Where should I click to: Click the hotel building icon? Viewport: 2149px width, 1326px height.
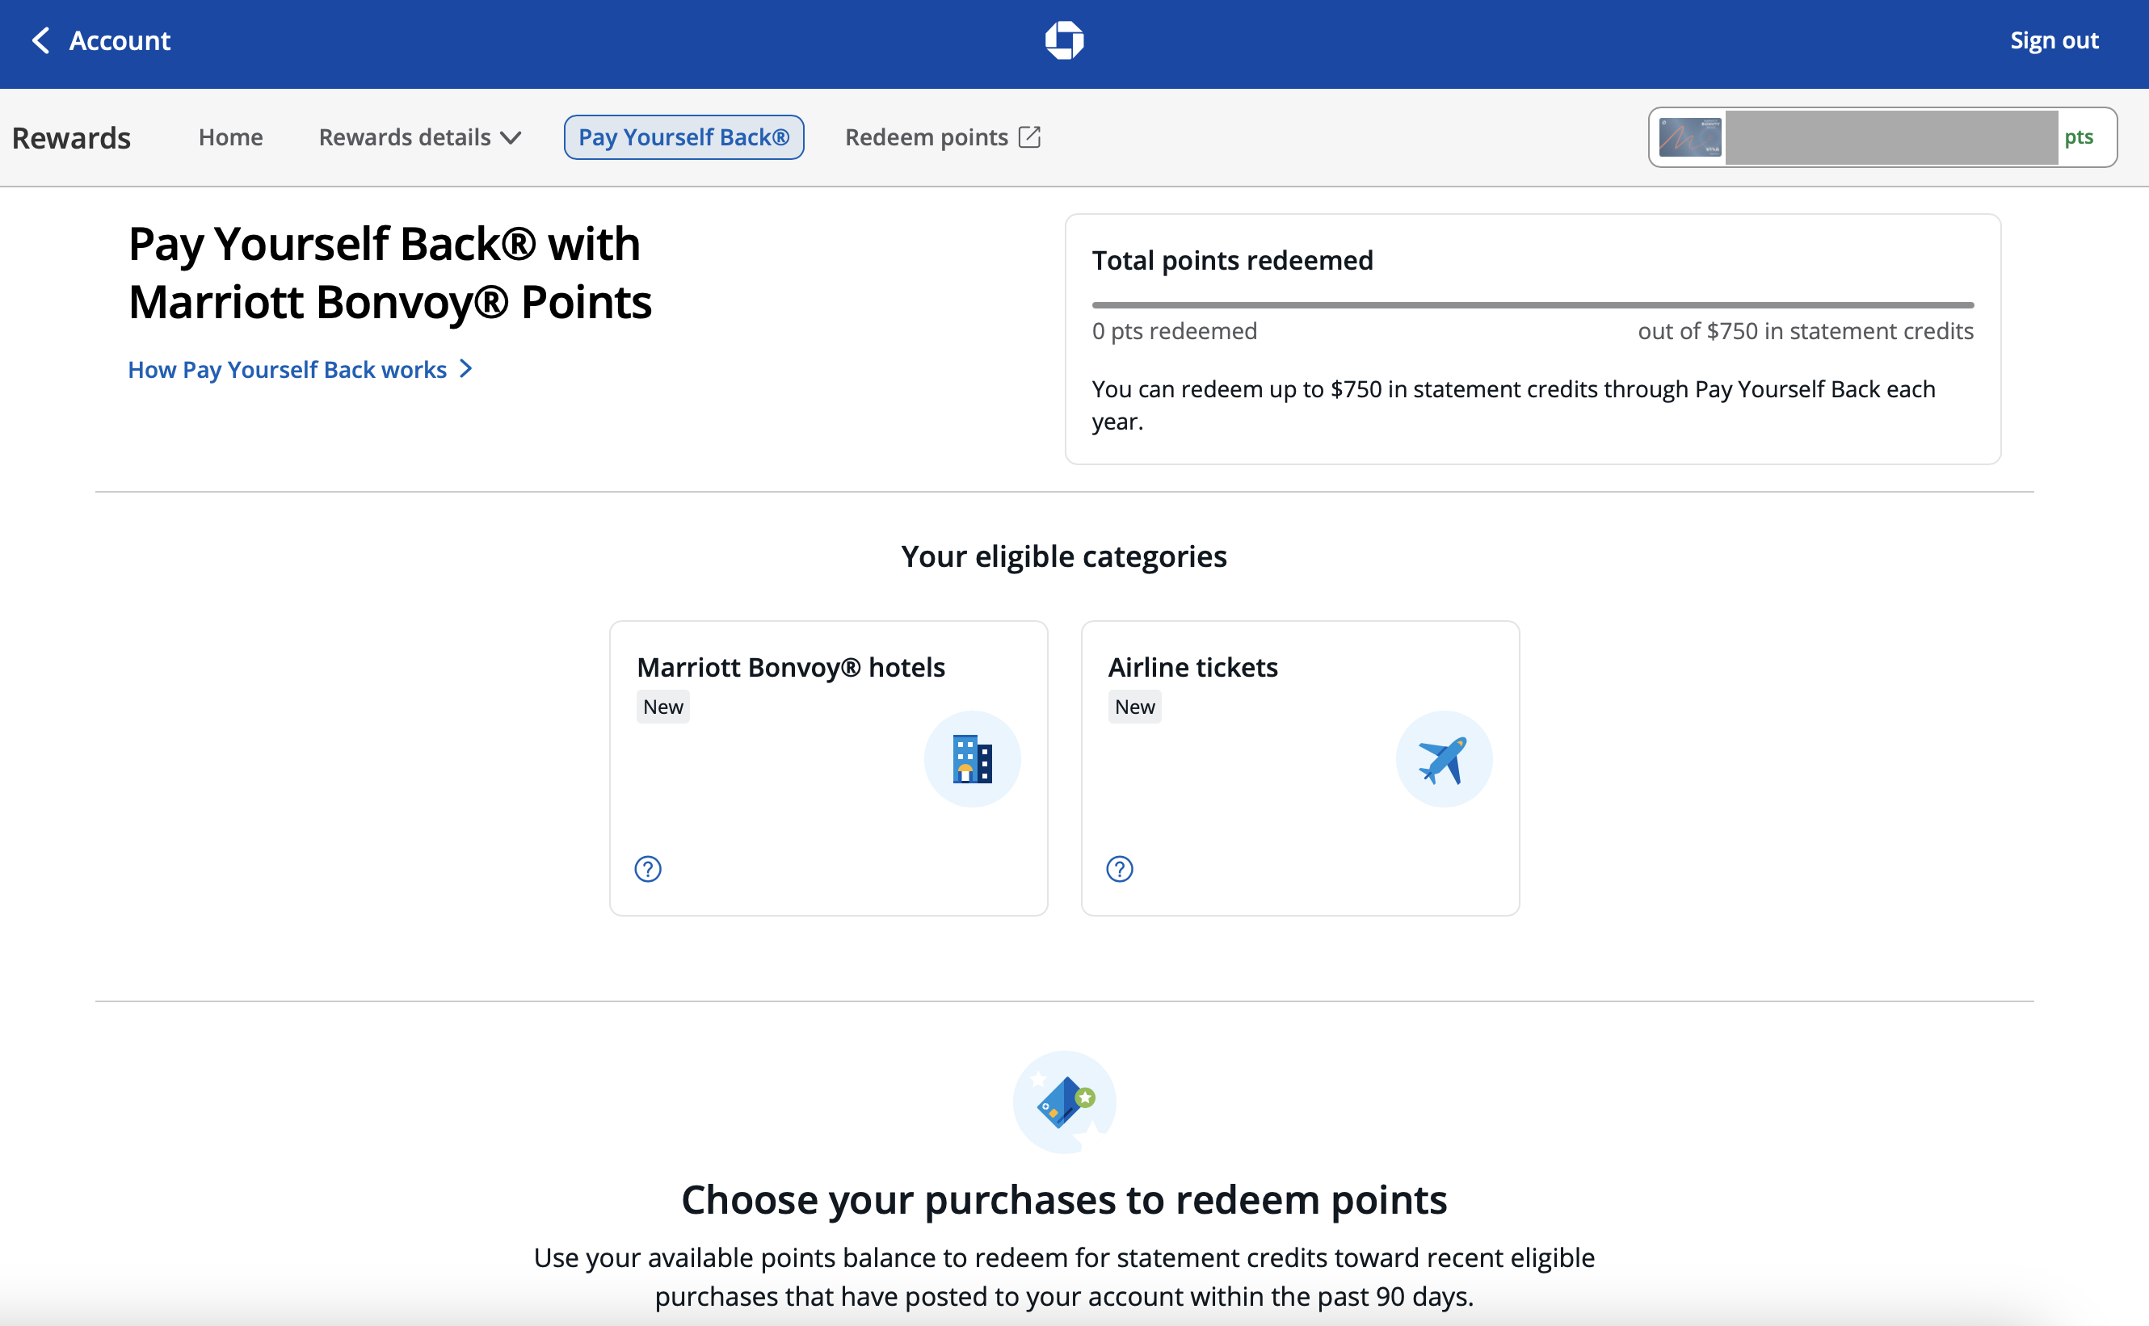(x=972, y=758)
